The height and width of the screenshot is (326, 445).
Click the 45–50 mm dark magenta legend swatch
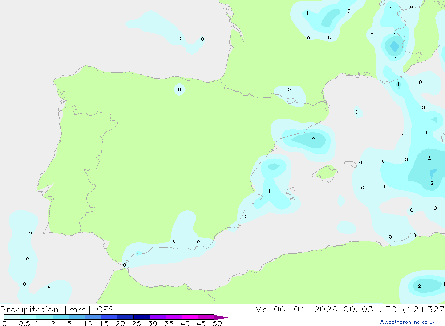click(206, 317)
